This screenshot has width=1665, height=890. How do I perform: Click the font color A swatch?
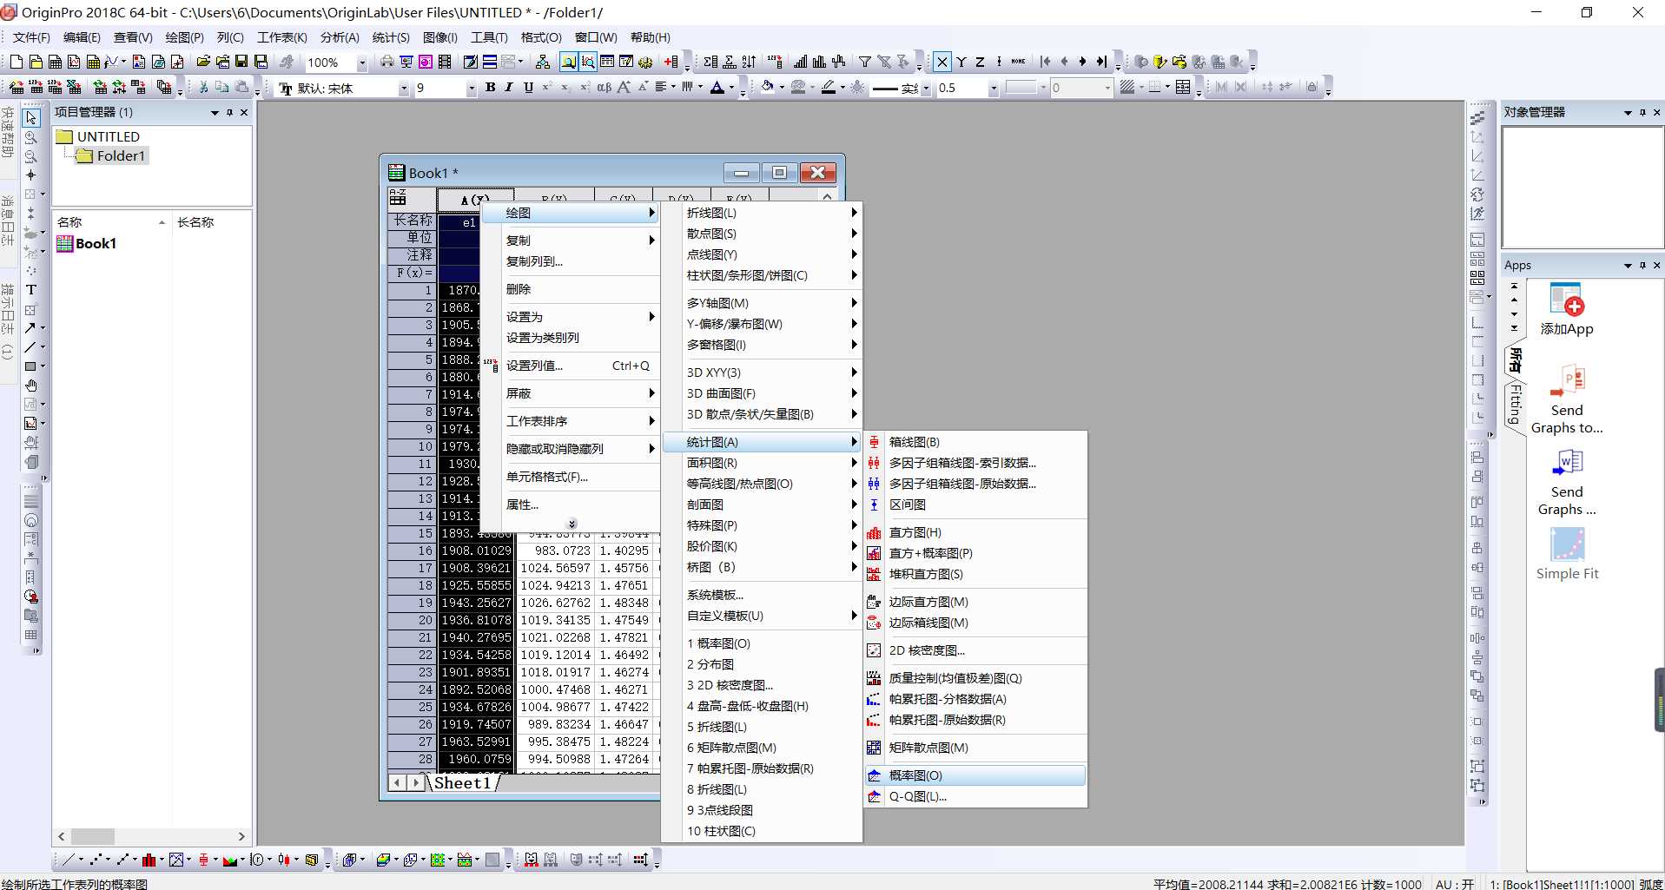(x=717, y=87)
